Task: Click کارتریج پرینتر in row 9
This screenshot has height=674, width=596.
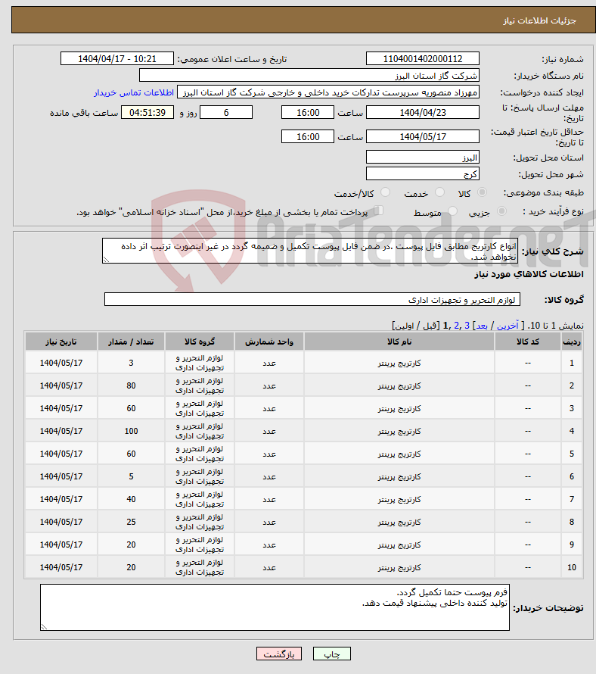Action: (399, 545)
